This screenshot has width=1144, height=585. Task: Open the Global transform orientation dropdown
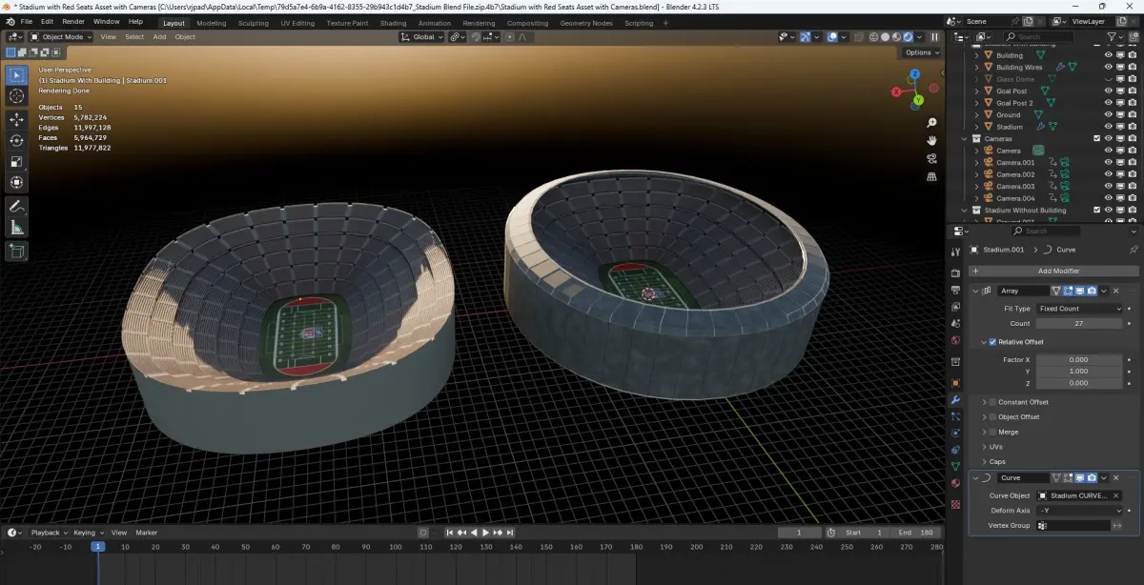(x=419, y=37)
